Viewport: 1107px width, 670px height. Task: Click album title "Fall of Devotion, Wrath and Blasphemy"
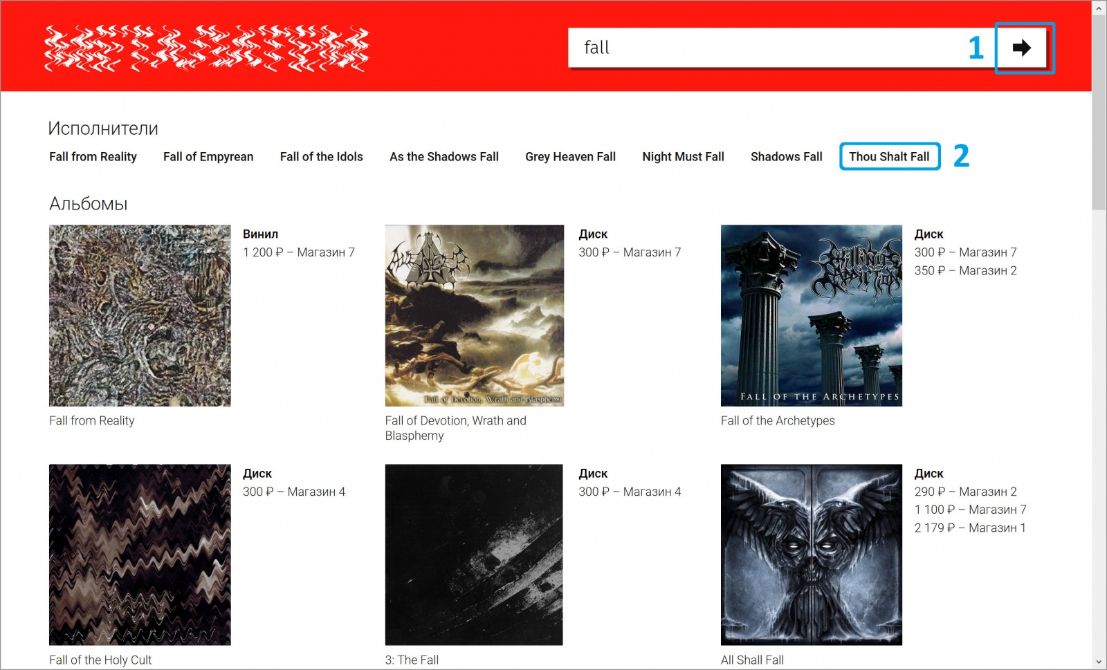[x=455, y=428]
